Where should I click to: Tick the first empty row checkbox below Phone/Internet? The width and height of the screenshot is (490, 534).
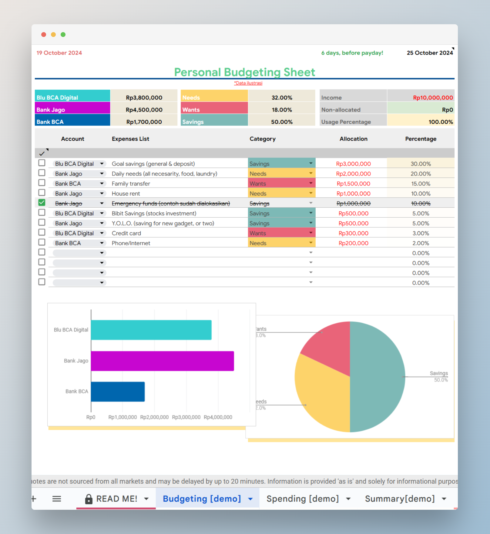[x=42, y=252]
